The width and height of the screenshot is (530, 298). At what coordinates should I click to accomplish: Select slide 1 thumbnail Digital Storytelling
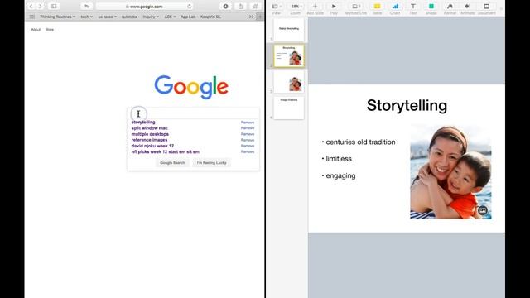(289, 30)
